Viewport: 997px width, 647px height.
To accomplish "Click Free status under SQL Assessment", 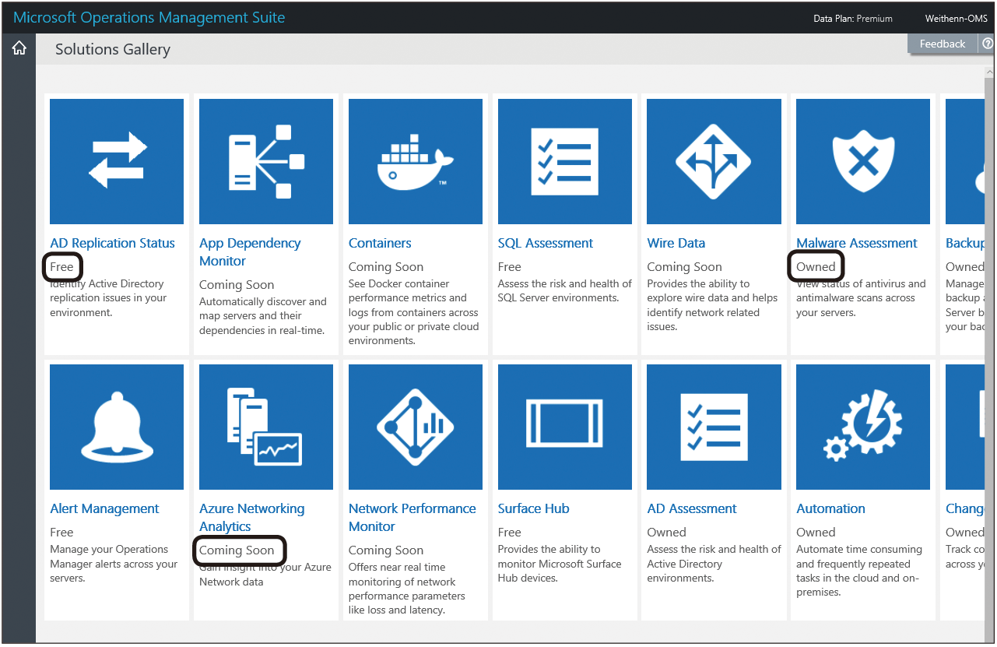I will point(510,266).
